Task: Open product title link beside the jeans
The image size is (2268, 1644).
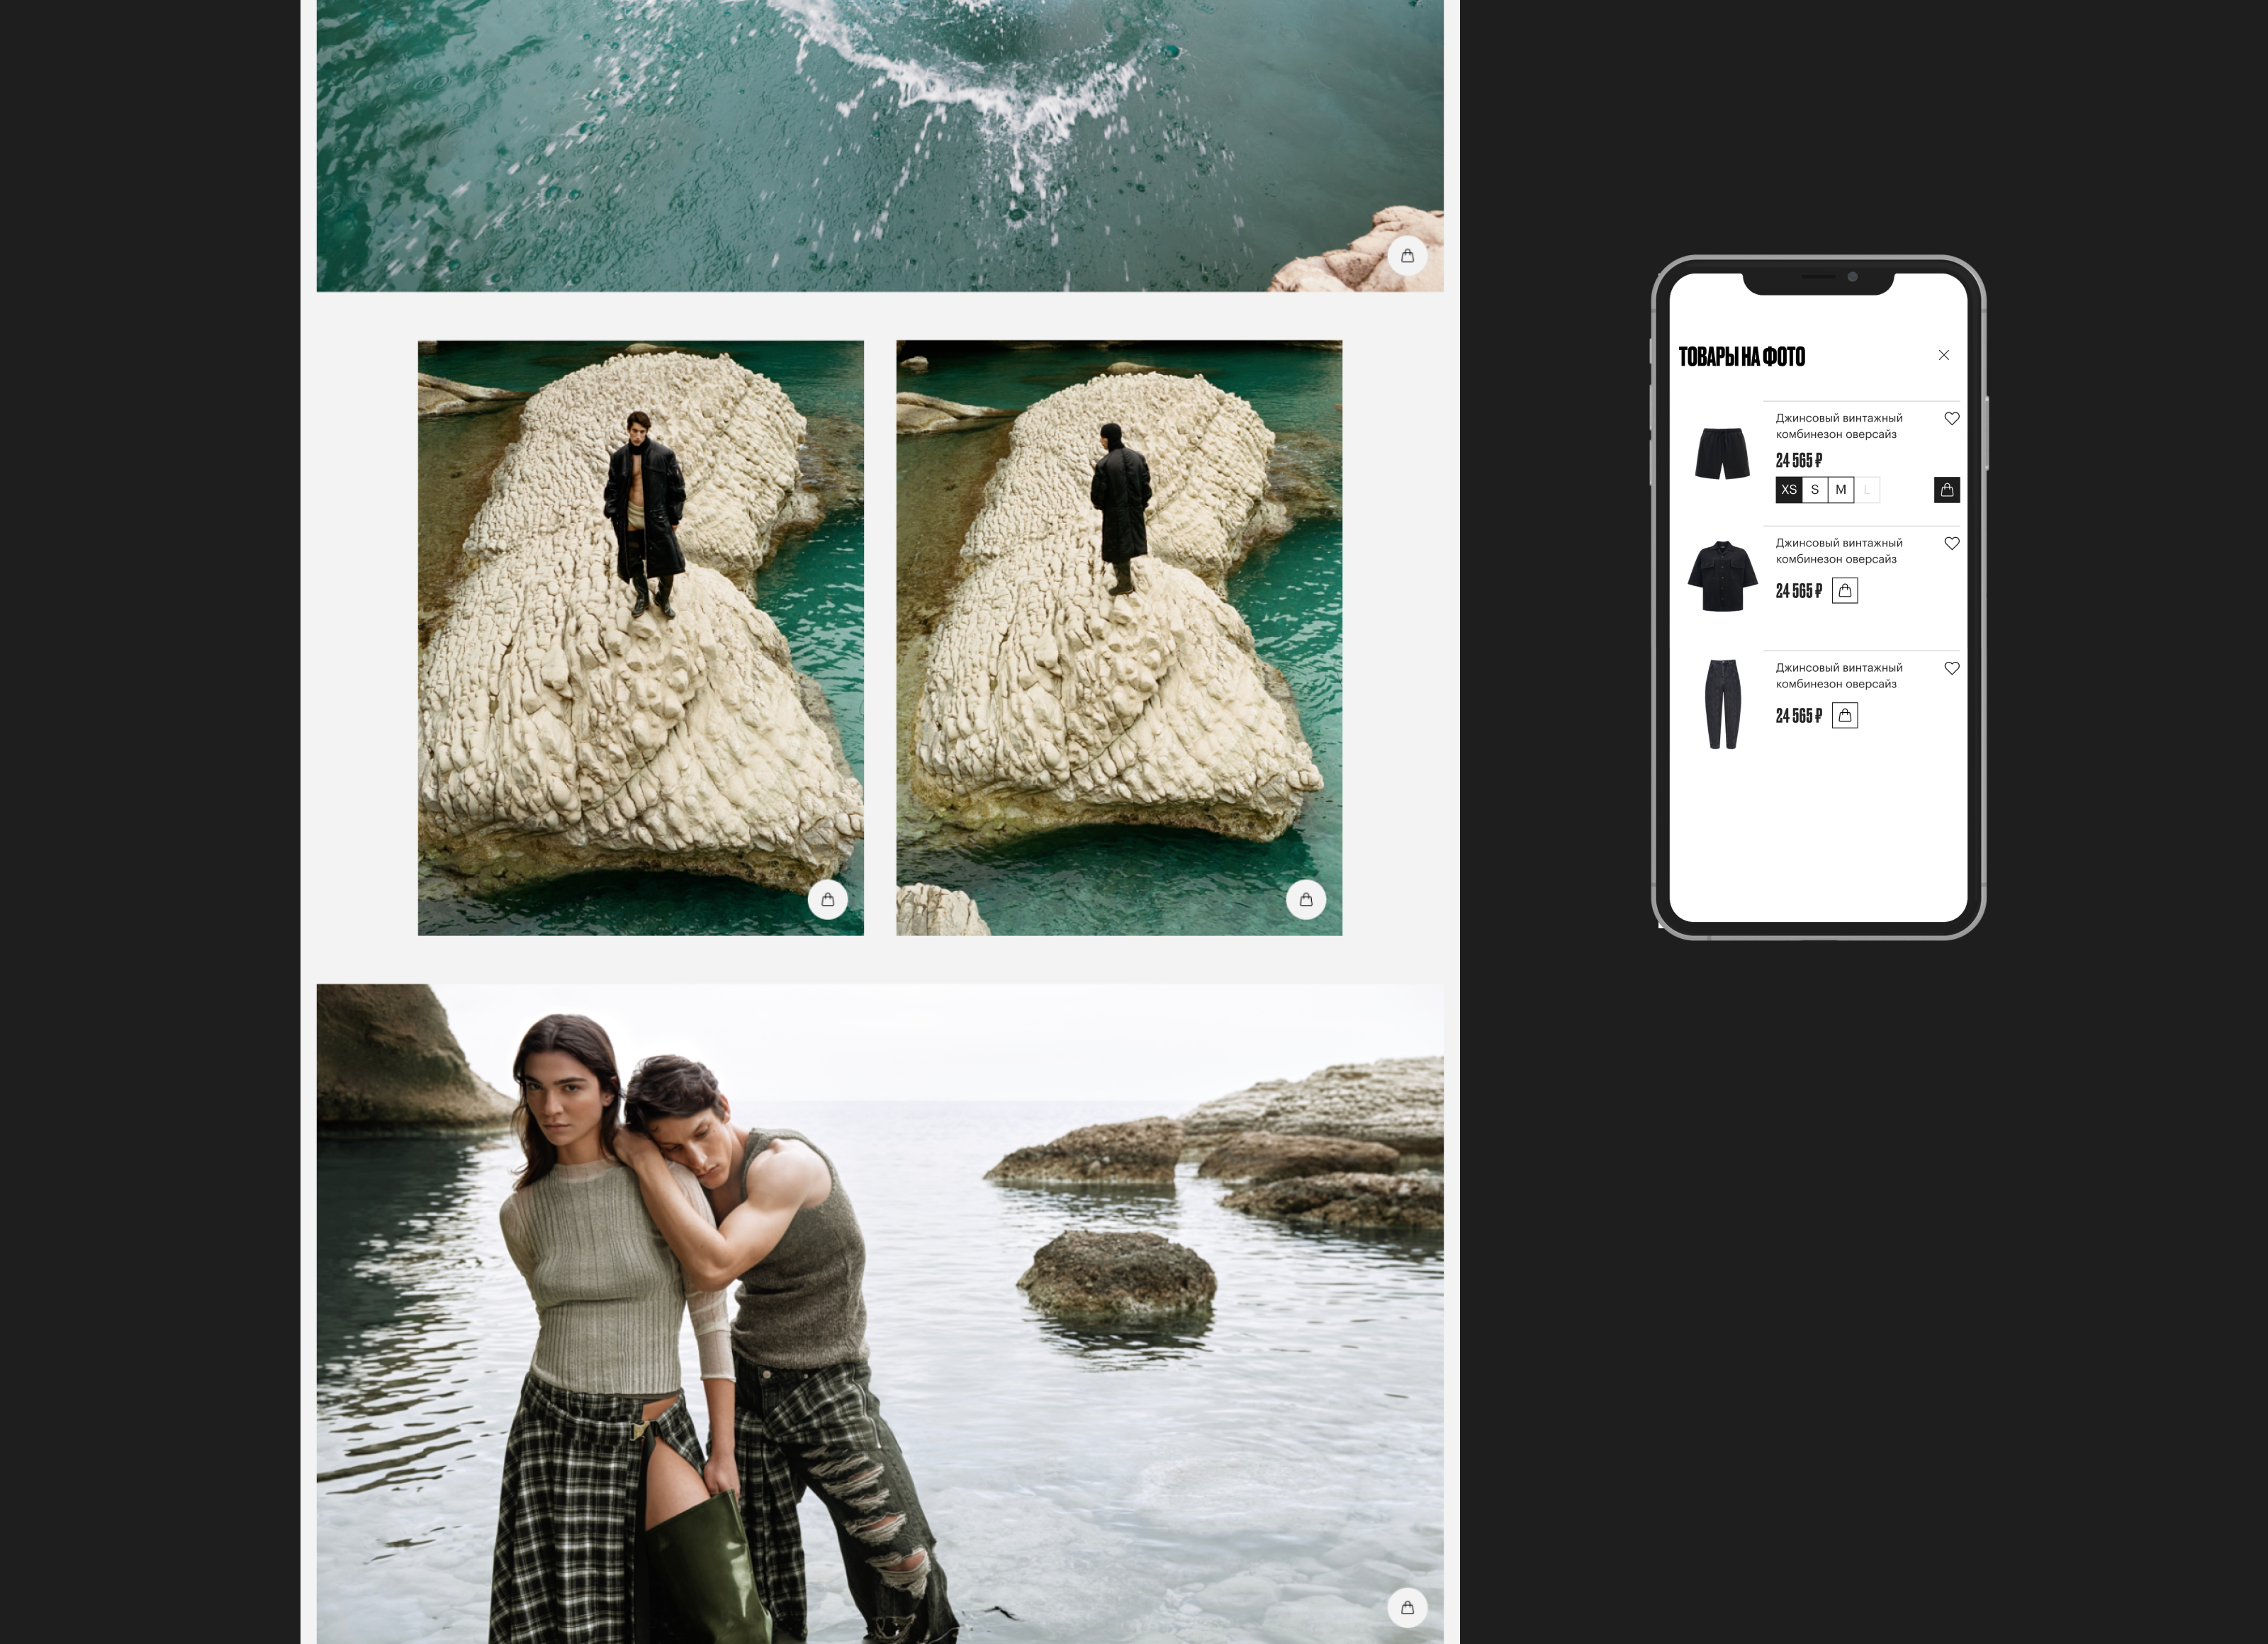Action: point(1838,676)
